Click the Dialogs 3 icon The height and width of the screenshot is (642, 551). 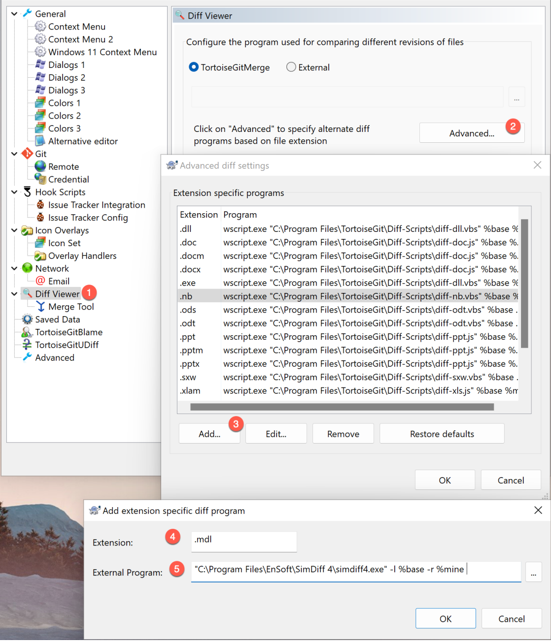pos(40,90)
